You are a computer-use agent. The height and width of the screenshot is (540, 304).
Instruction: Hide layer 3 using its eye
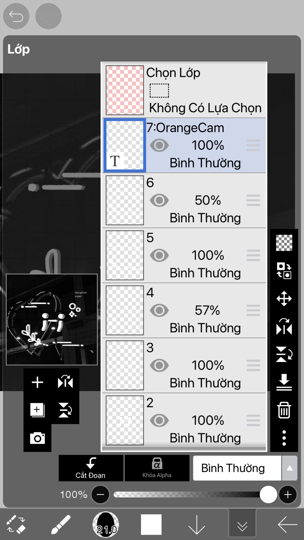(x=159, y=366)
